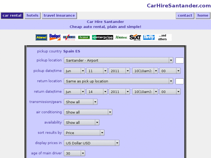Viewport: 211px width, 158px height.
Task: Open the car rental tab
Action: 12,15
